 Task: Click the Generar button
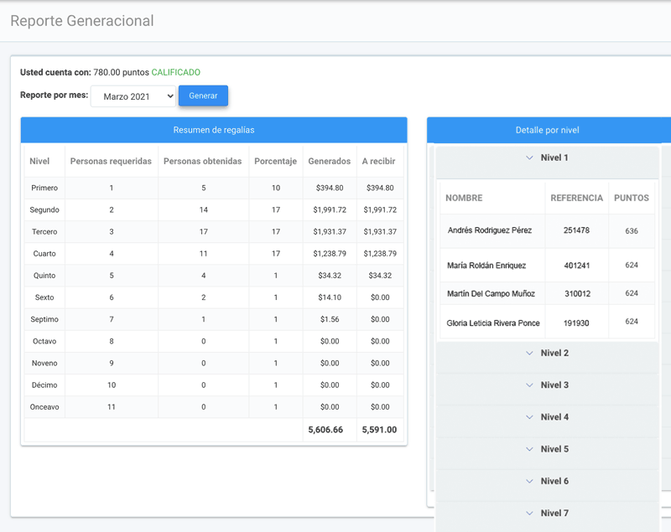tap(203, 96)
